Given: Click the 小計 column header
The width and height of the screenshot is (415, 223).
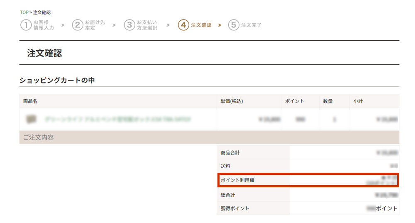Looking at the screenshot, I should tap(358, 101).
